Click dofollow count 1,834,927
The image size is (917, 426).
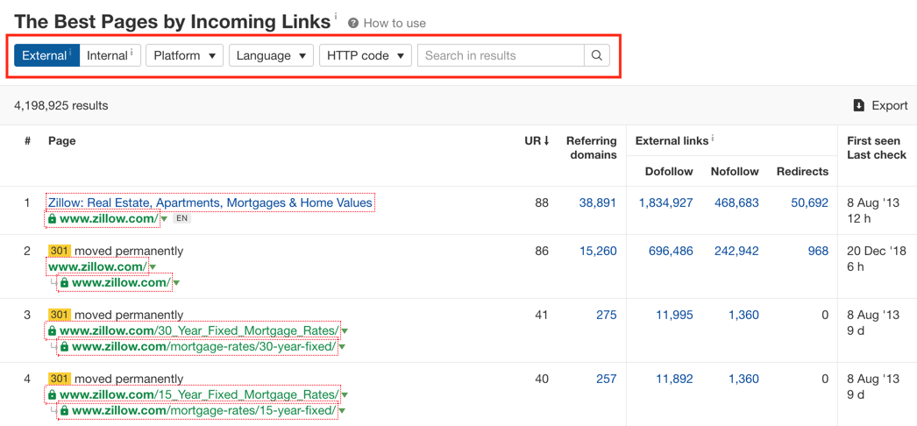pos(666,202)
